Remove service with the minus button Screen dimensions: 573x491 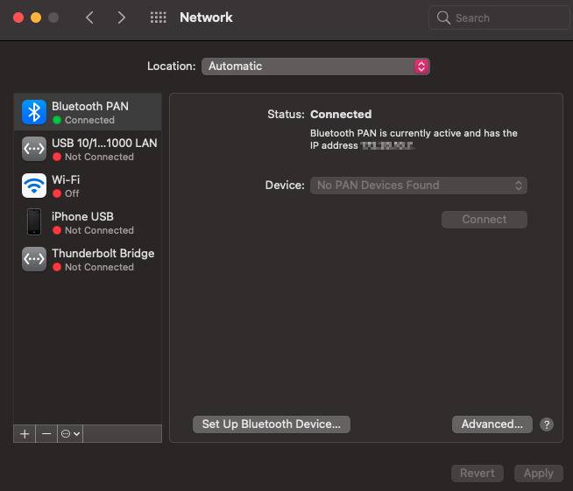click(46, 433)
